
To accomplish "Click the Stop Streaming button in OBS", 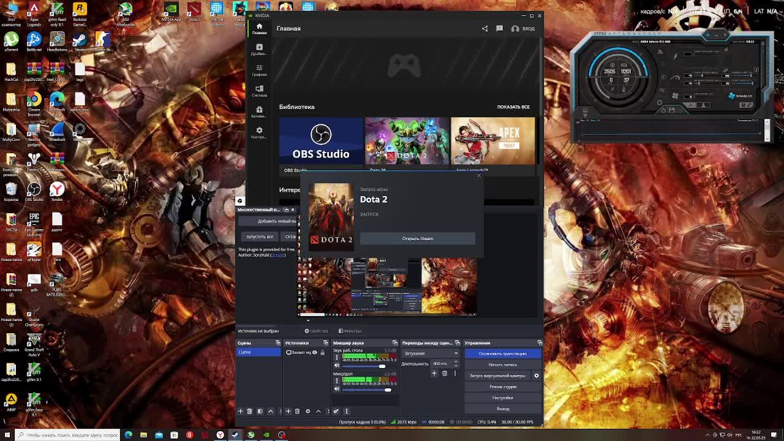I will click(x=502, y=353).
